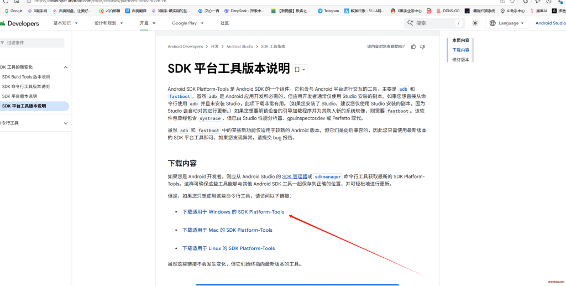Click the page contents scrollbar
Image resolution: width=566 pixels, height=286 pixels.
(x=473, y=50)
